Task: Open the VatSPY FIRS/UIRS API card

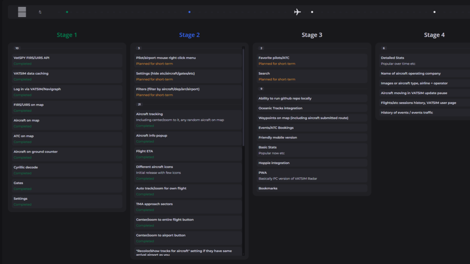Action: click(x=67, y=60)
